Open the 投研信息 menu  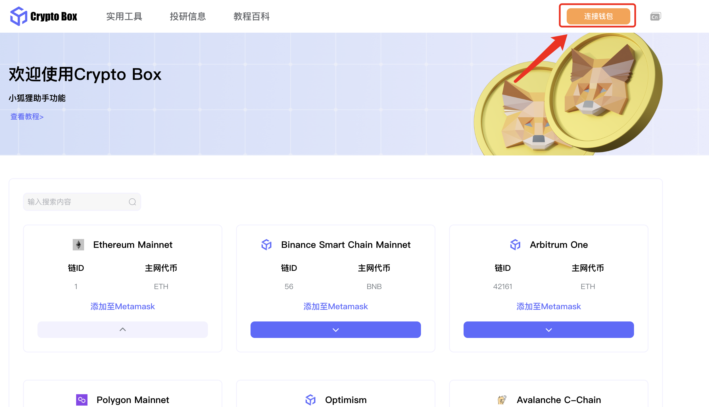(188, 16)
